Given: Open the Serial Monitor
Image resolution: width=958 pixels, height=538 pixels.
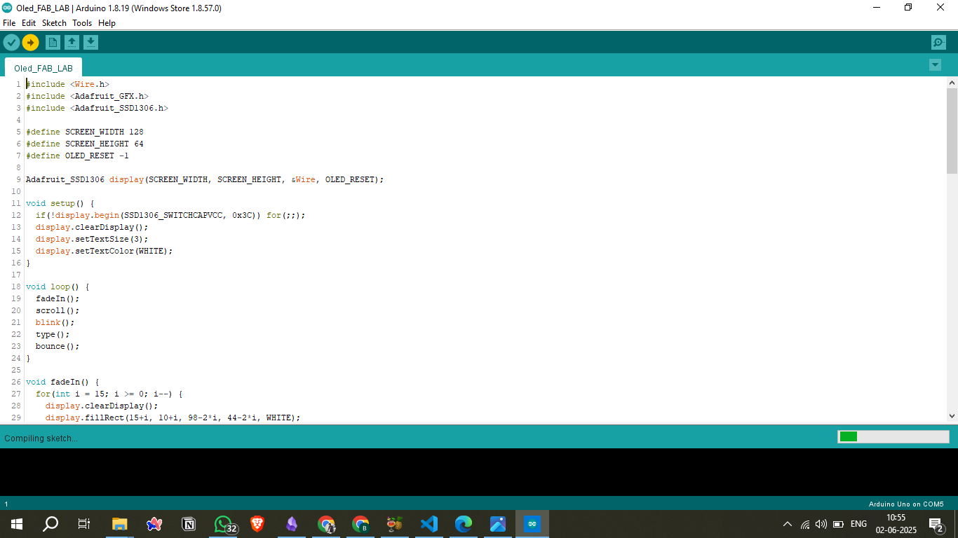Looking at the screenshot, I should coord(938,43).
